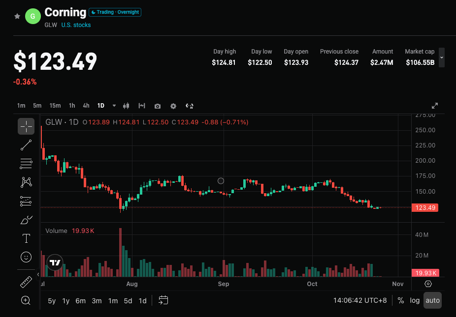Expand the stock stats panel chevron

coord(441,58)
